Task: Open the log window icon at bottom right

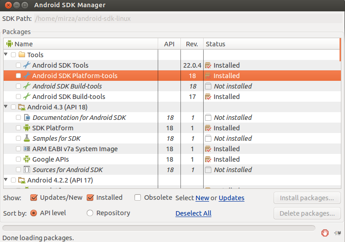Action: point(338,233)
